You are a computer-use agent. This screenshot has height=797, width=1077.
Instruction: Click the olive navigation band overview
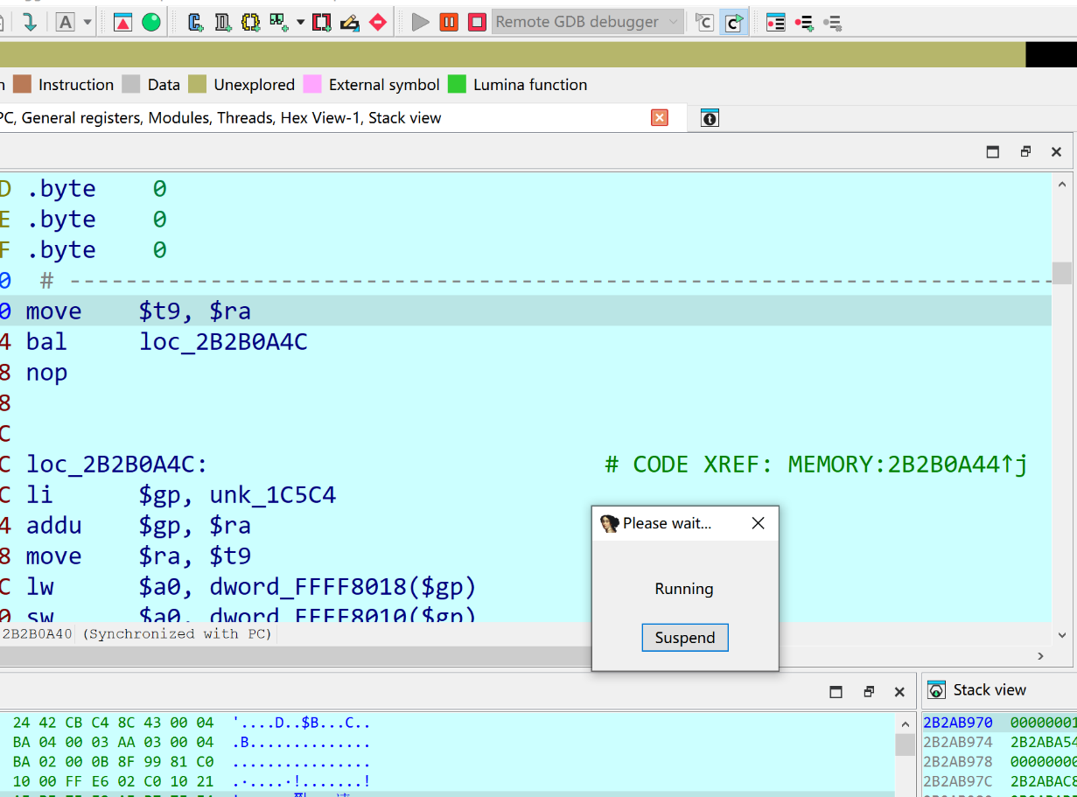point(512,54)
